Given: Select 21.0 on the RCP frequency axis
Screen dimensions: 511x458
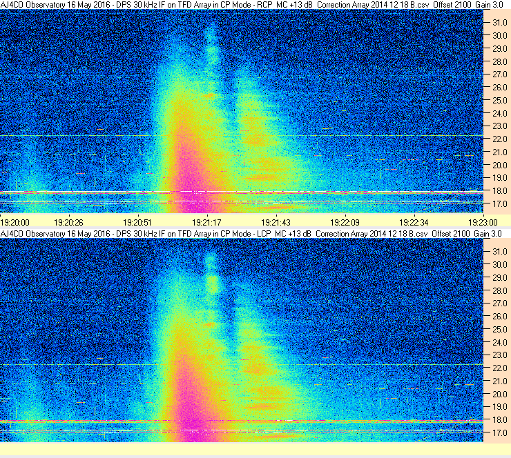Looking at the screenshot, I should (x=499, y=152).
